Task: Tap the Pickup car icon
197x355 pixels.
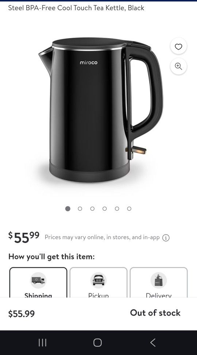Action: [98, 280]
